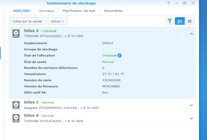Click the Nombre de secteurs défectueux label
The width and height of the screenshot is (207, 140).
click(51, 68)
